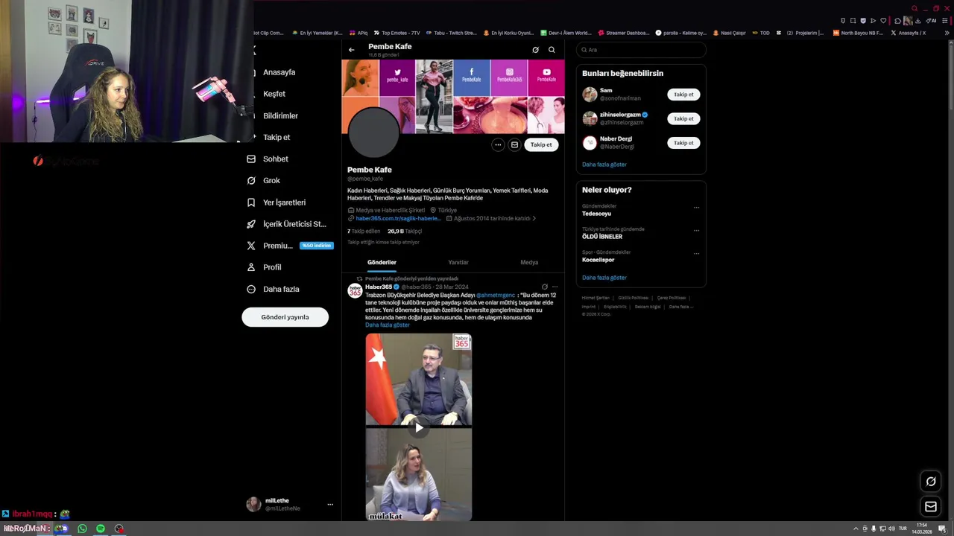Open clock and date in taskbar
The height and width of the screenshot is (536, 954).
pos(922,529)
